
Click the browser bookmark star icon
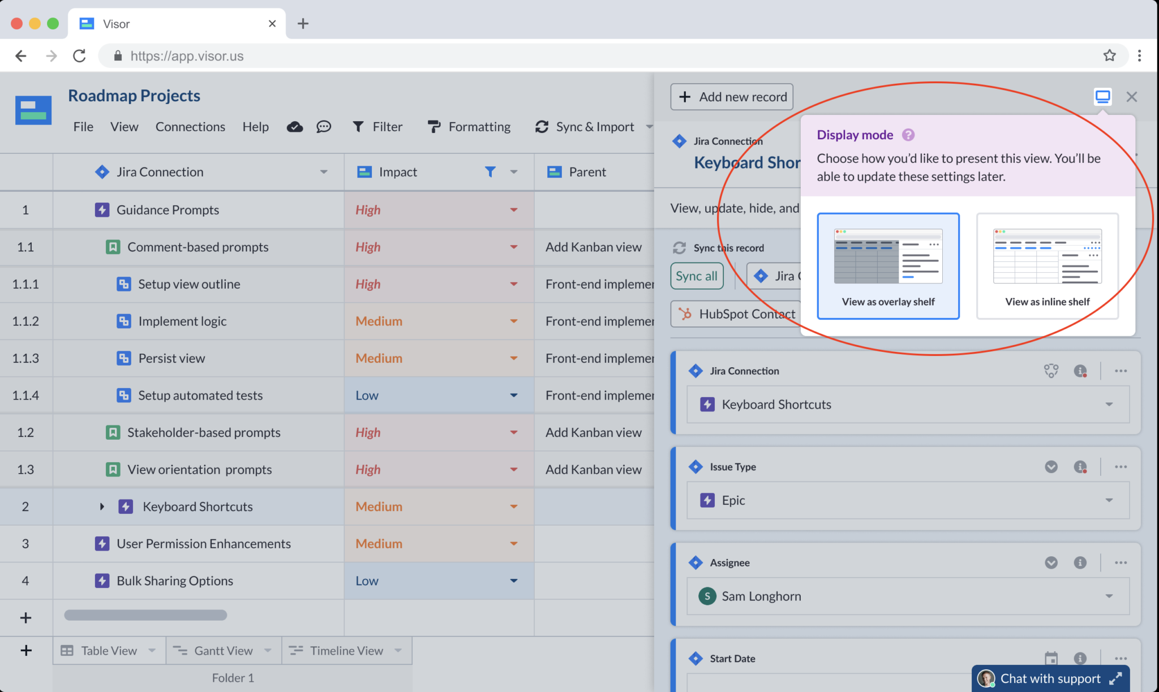[1109, 55]
